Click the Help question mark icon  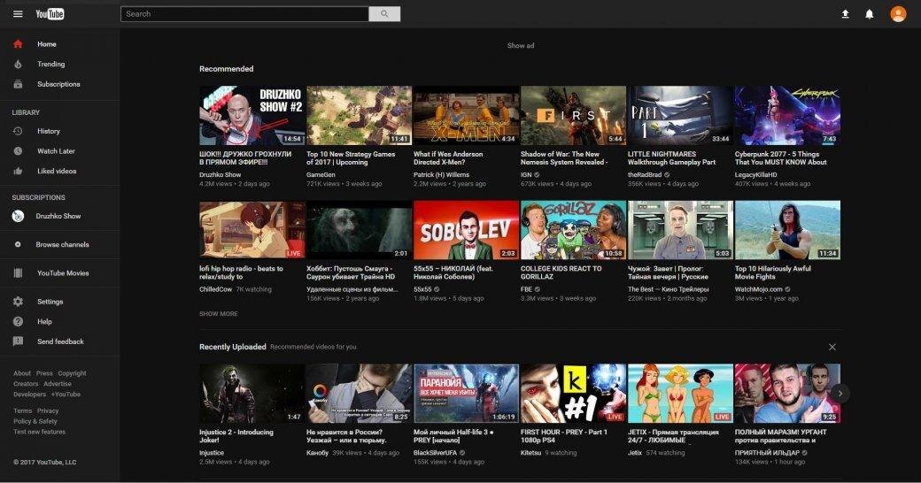tap(18, 322)
